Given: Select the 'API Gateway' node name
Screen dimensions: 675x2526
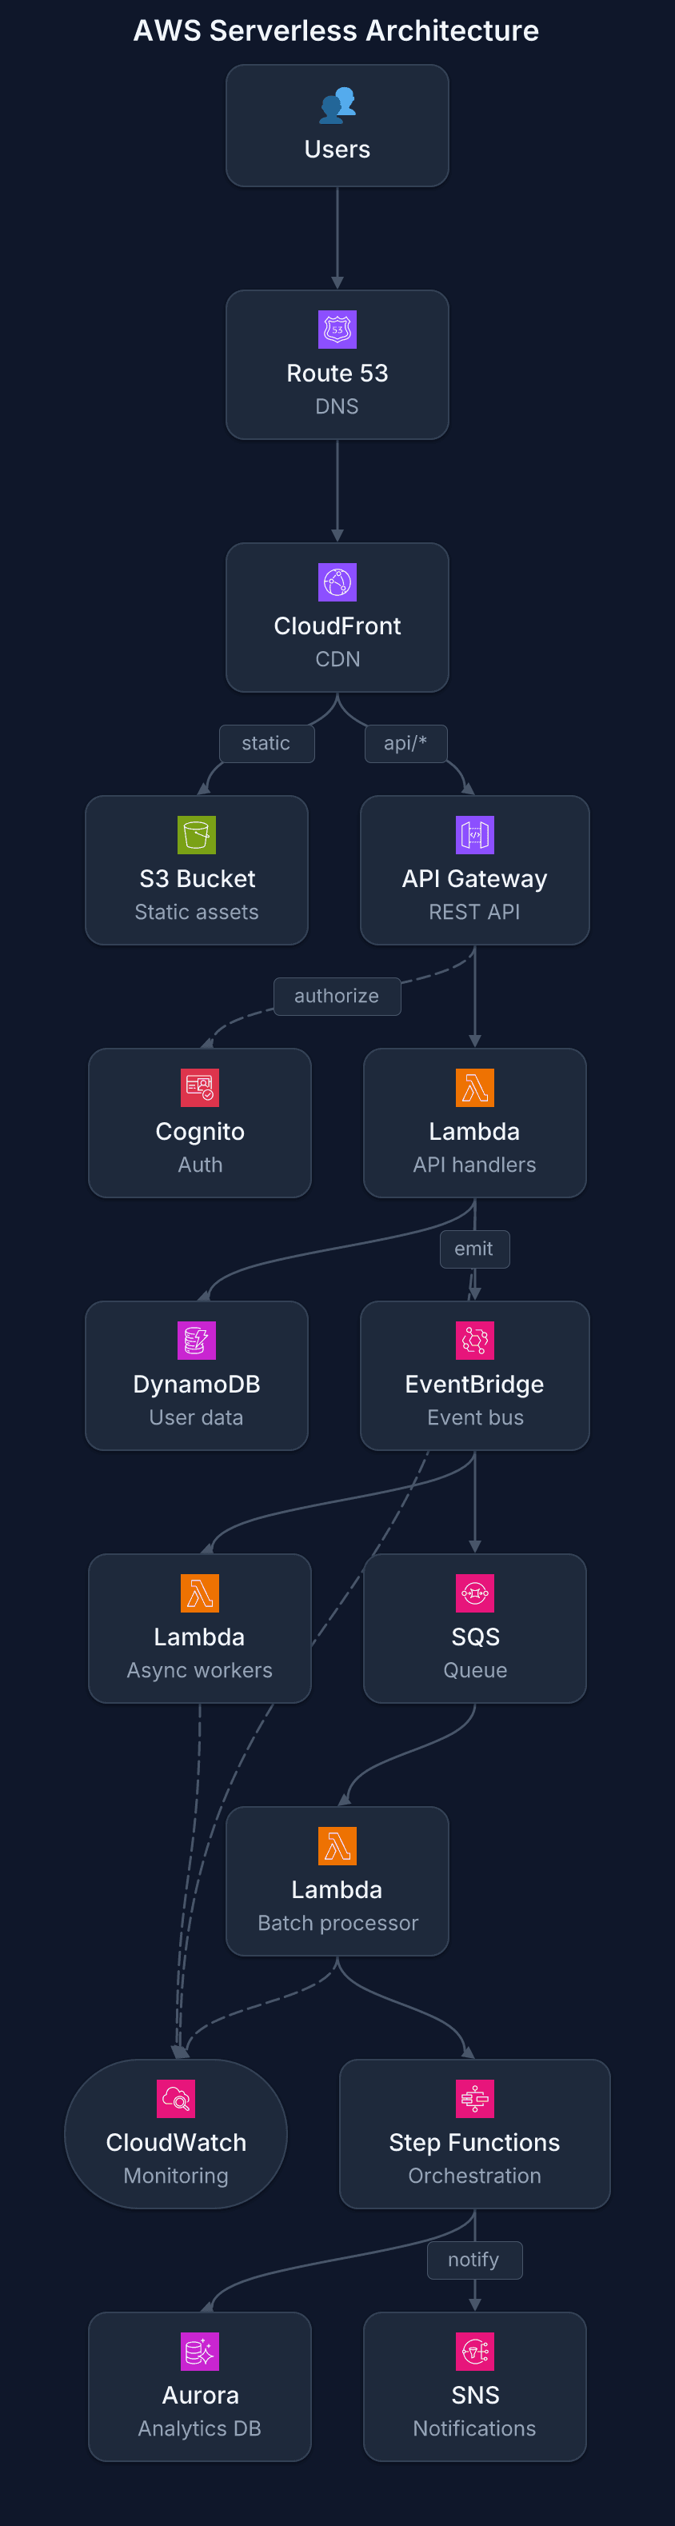Looking at the screenshot, I should [475, 880].
